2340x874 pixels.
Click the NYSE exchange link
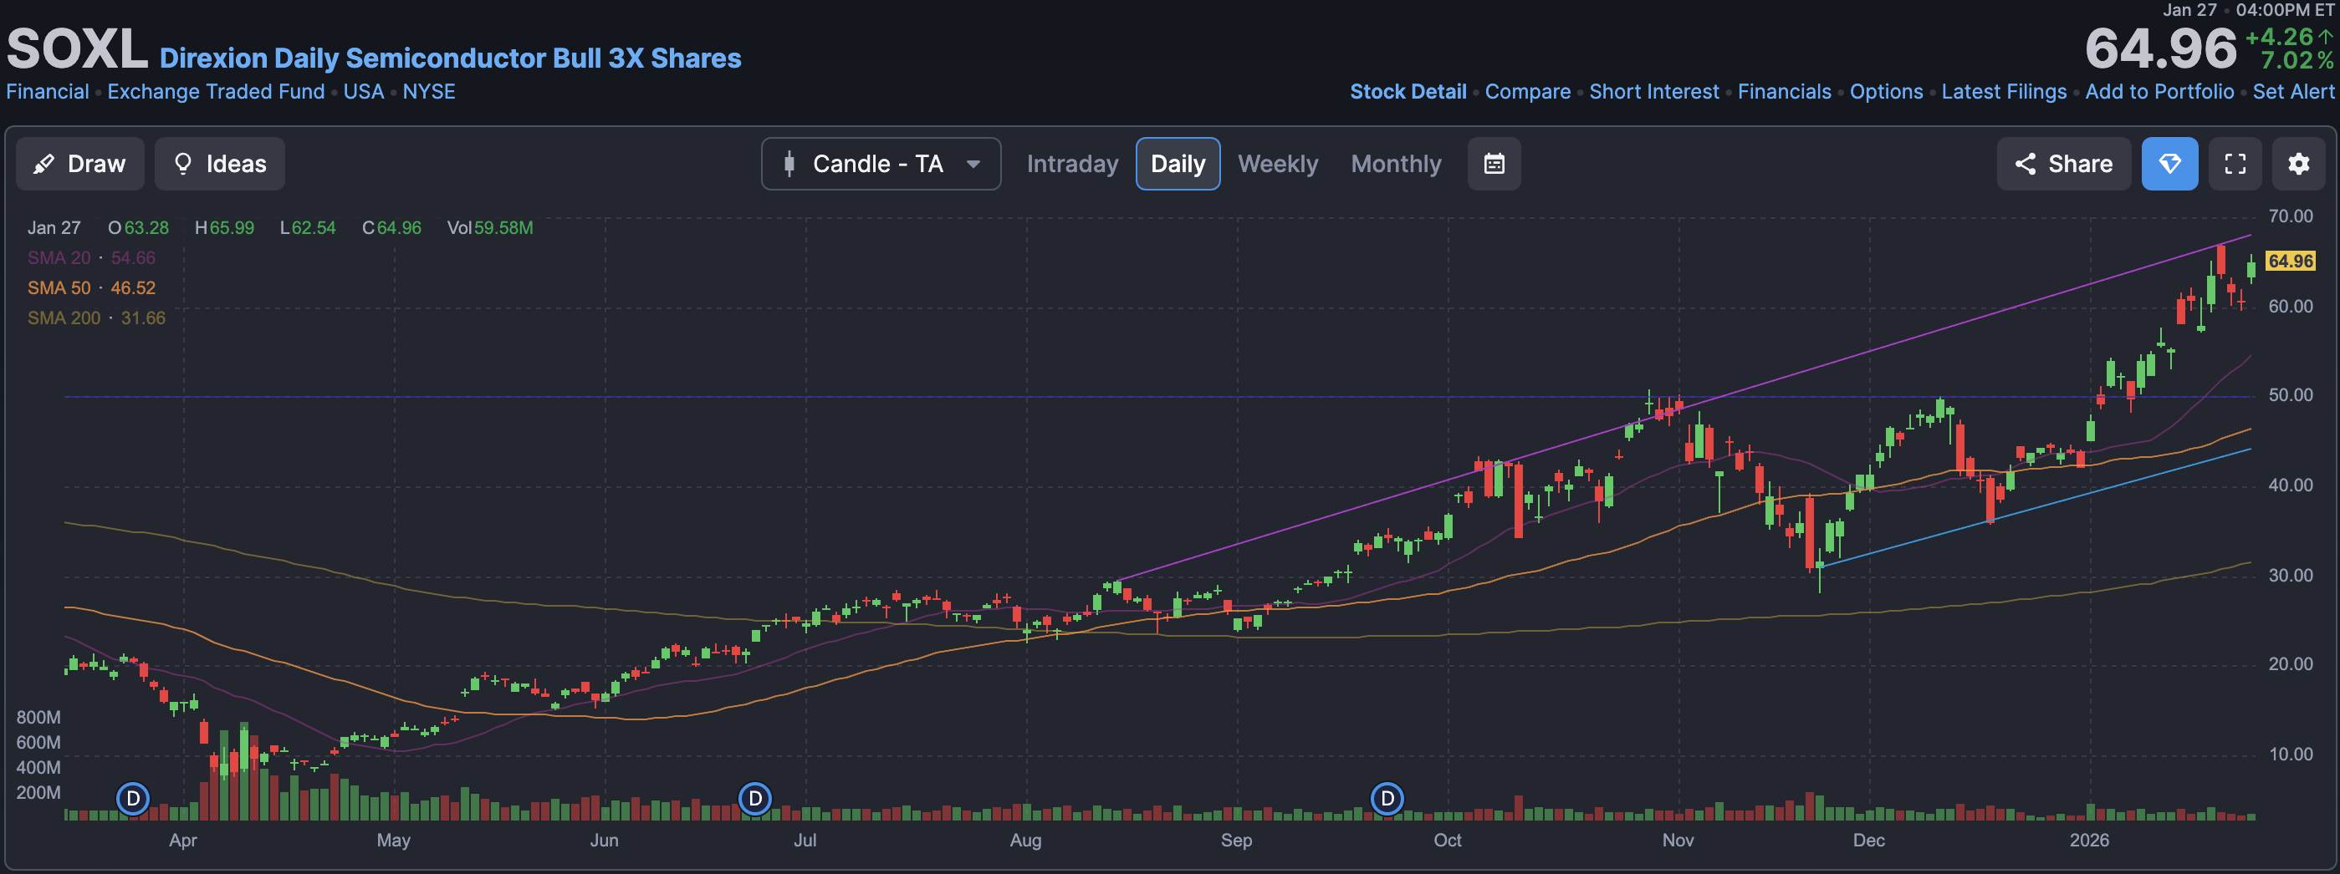point(429,92)
